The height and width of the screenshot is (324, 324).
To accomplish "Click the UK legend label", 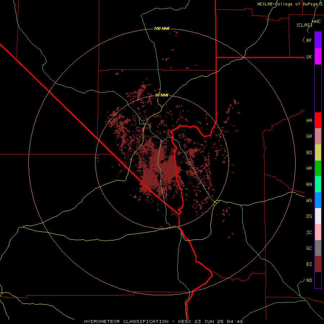I will 309,57.
